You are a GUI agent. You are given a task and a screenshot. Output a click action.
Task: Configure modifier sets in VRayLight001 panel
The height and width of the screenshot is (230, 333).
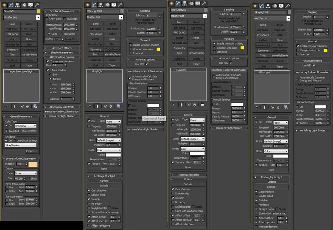click(x=119, y=106)
